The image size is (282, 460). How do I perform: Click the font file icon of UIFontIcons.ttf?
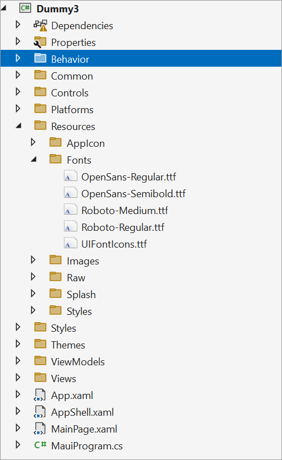pos(71,243)
